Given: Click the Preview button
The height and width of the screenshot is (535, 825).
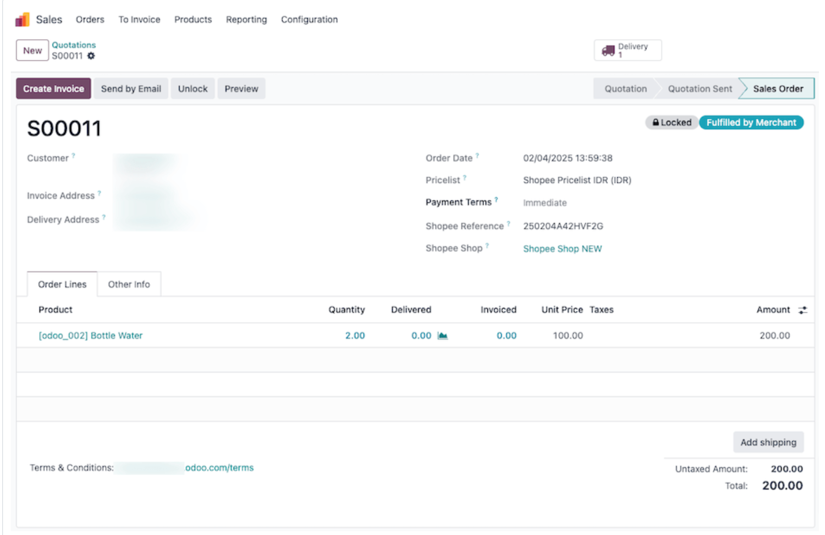Looking at the screenshot, I should tap(241, 89).
